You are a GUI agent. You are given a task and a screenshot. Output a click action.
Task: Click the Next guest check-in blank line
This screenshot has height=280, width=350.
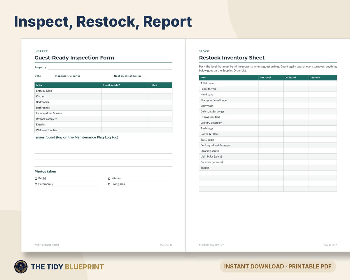(x=157, y=76)
